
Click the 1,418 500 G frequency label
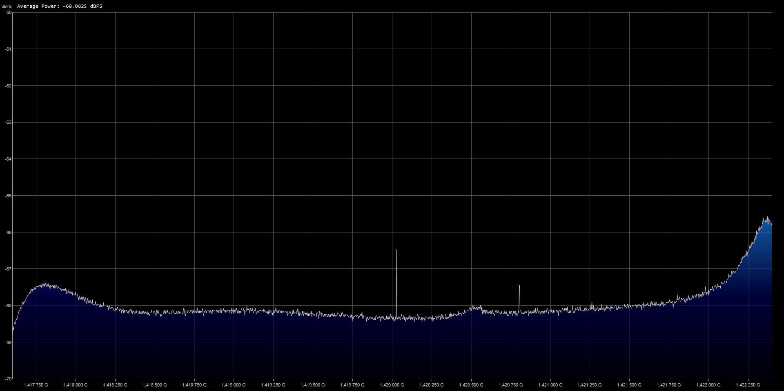[155, 385]
